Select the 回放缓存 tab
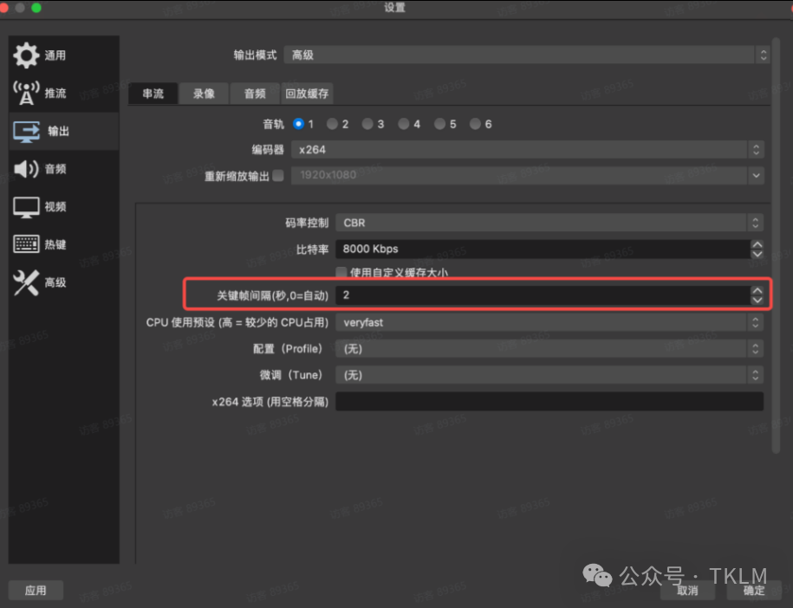This screenshot has width=793, height=608. 307,93
